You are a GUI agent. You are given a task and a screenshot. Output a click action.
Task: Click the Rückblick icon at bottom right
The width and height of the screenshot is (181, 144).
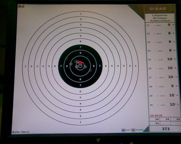pos(133,130)
